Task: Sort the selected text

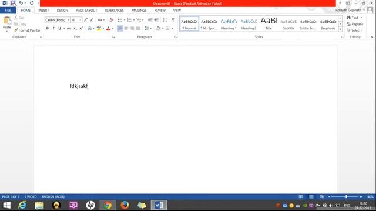Action: 165,20
